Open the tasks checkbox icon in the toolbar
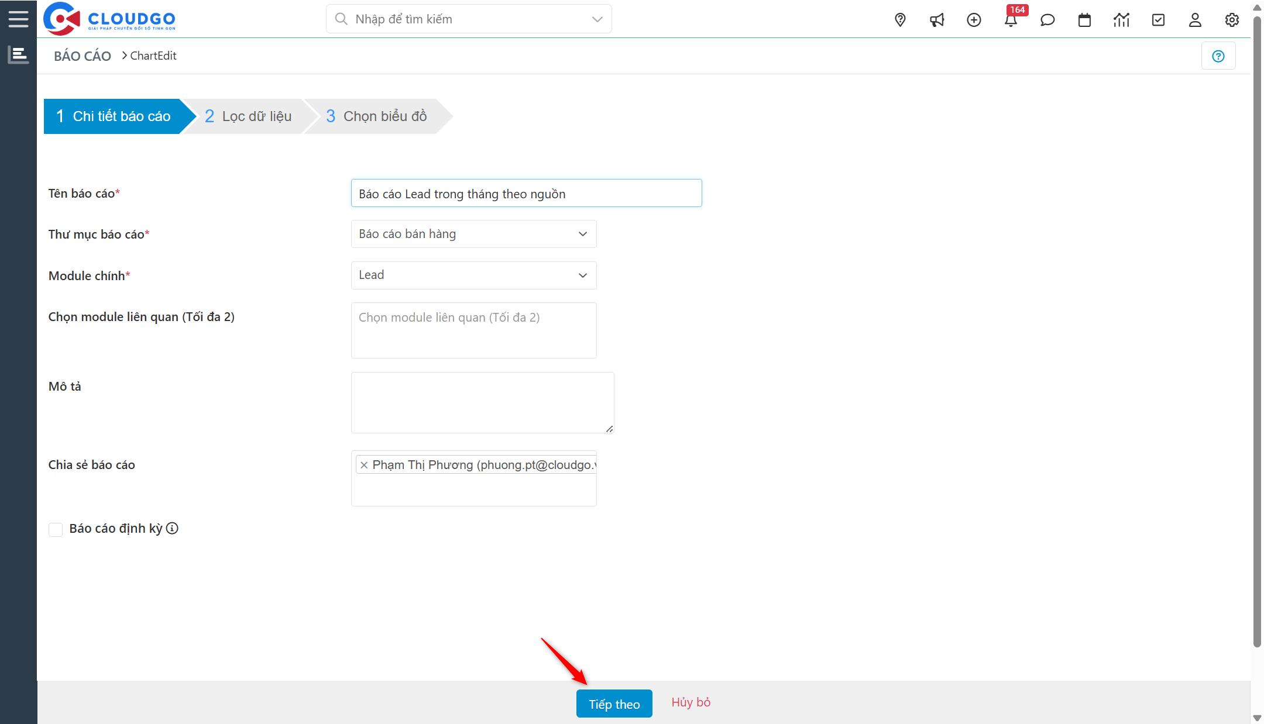The height and width of the screenshot is (724, 1264). [x=1158, y=19]
